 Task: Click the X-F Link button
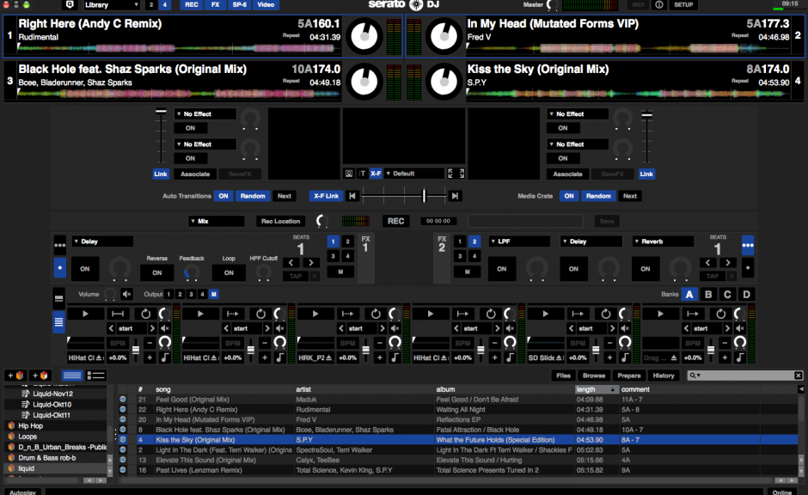tap(326, 196)
